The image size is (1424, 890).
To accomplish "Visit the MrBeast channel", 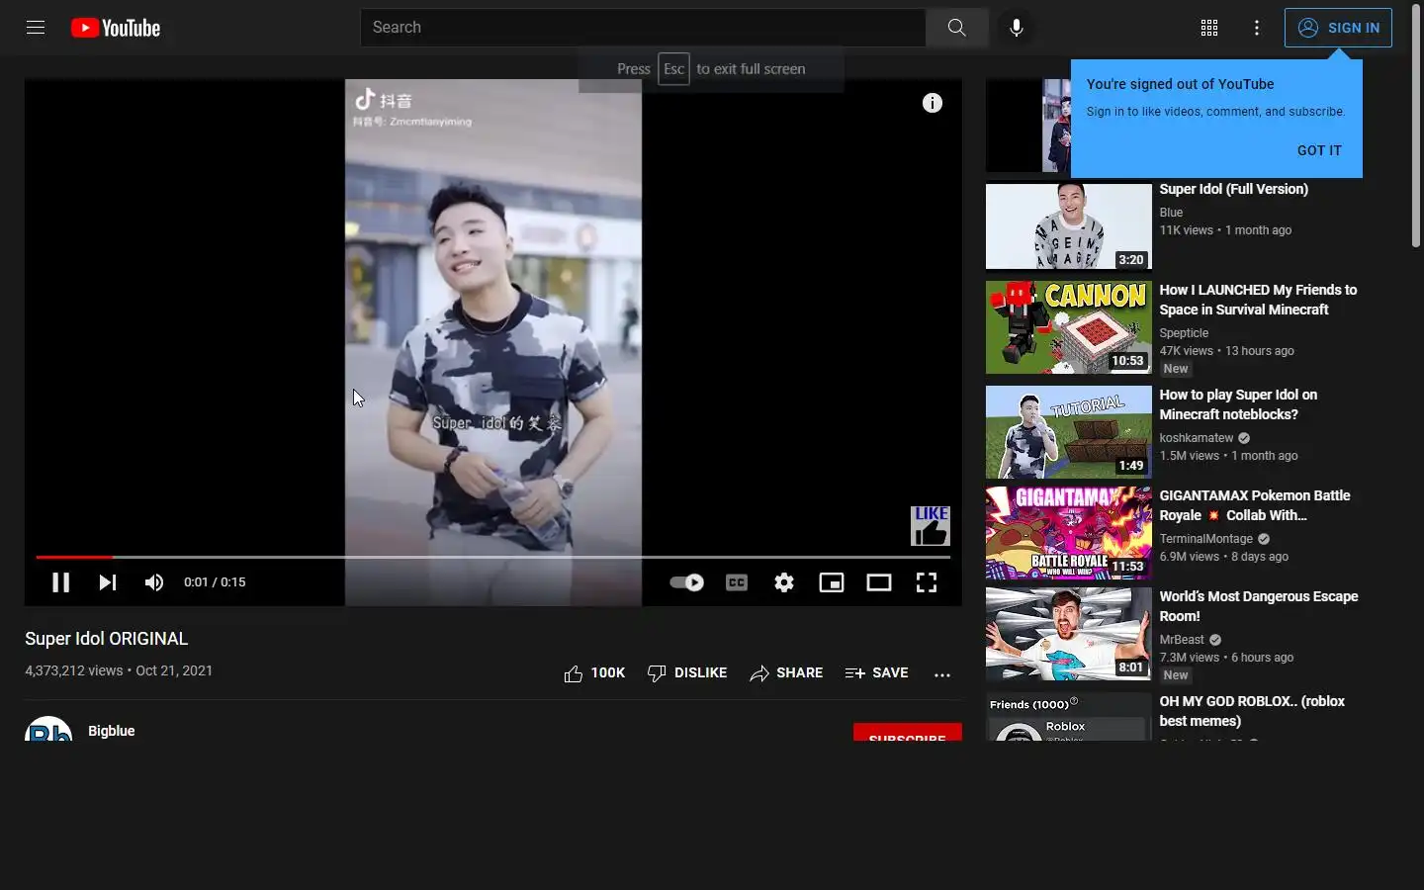I will pyautogui.click(x=1182, y=640).
